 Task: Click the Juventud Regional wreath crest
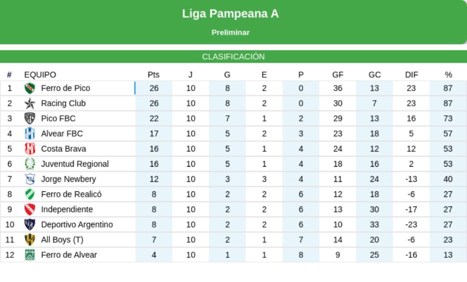tap(30, 164)
